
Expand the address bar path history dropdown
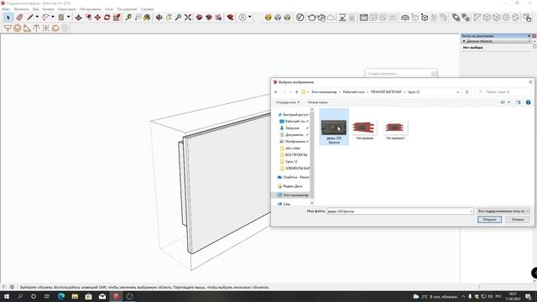(457, 92)
